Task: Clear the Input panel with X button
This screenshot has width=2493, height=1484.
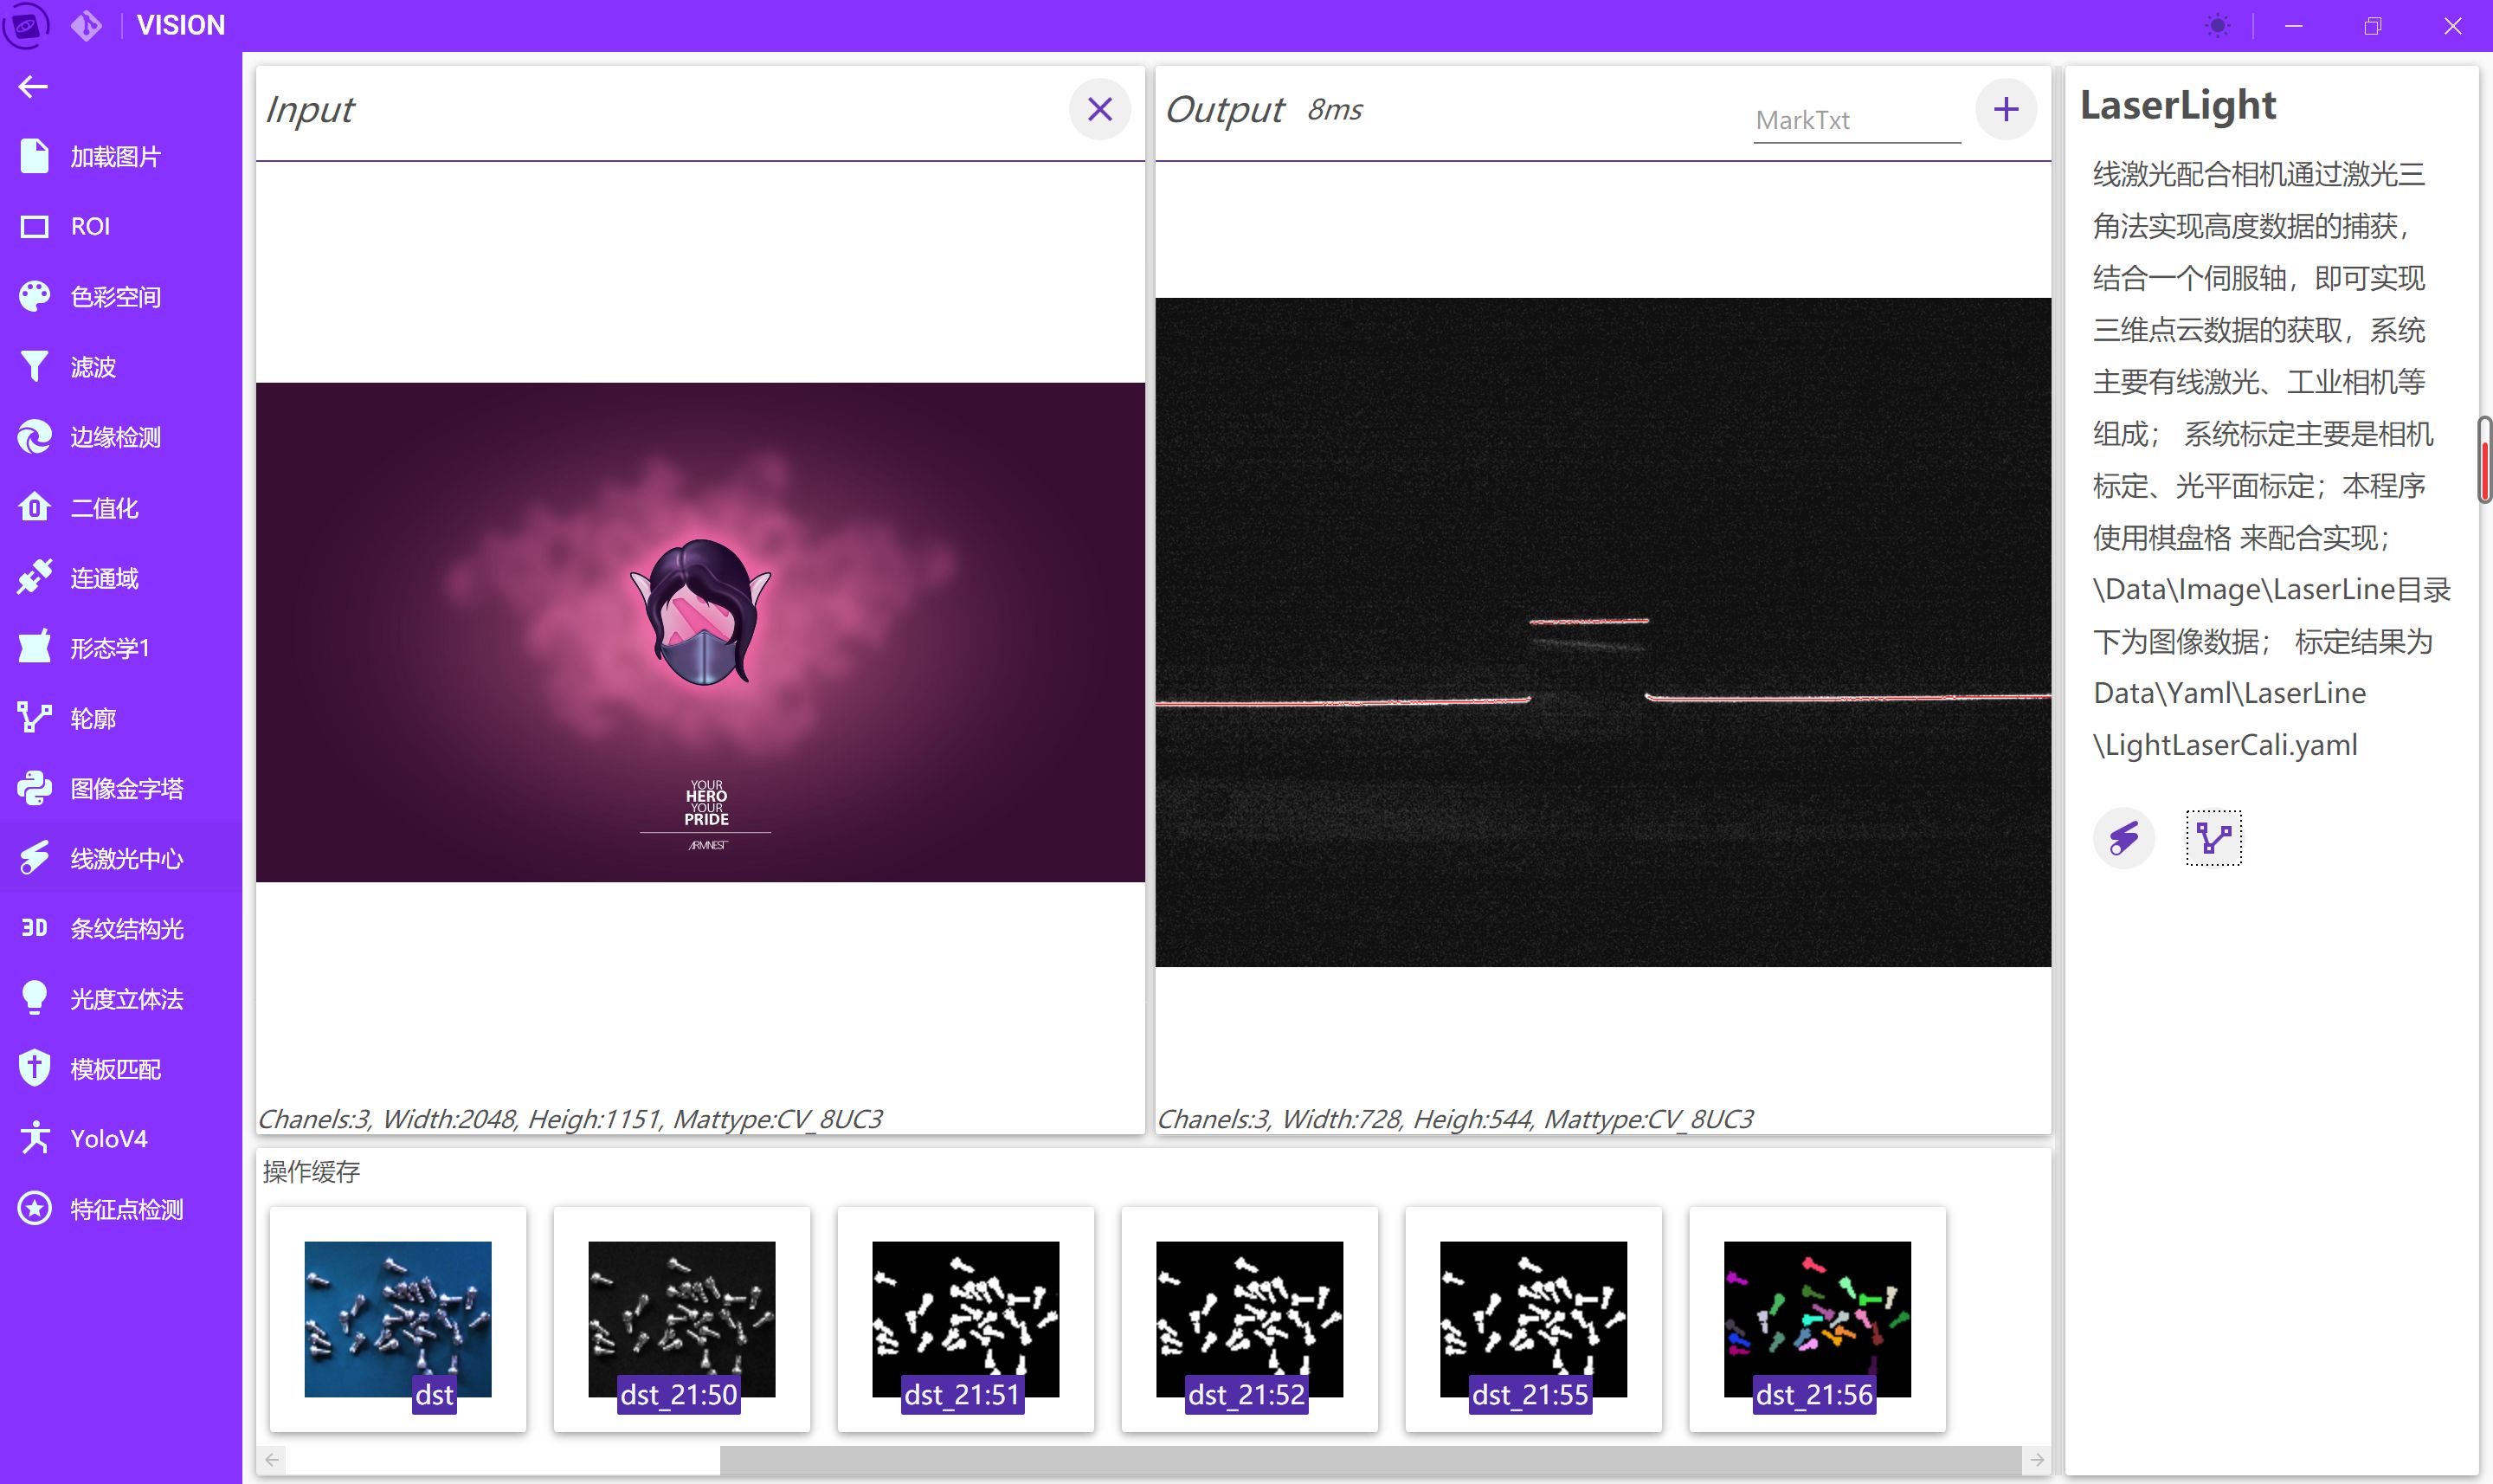Action: click(x=1099, y=109)
